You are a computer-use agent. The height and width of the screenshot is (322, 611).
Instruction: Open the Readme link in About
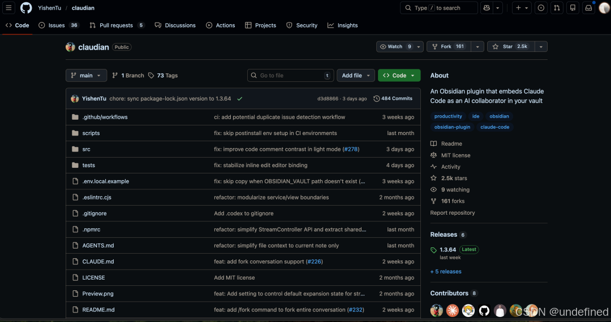tap(446, 143)
